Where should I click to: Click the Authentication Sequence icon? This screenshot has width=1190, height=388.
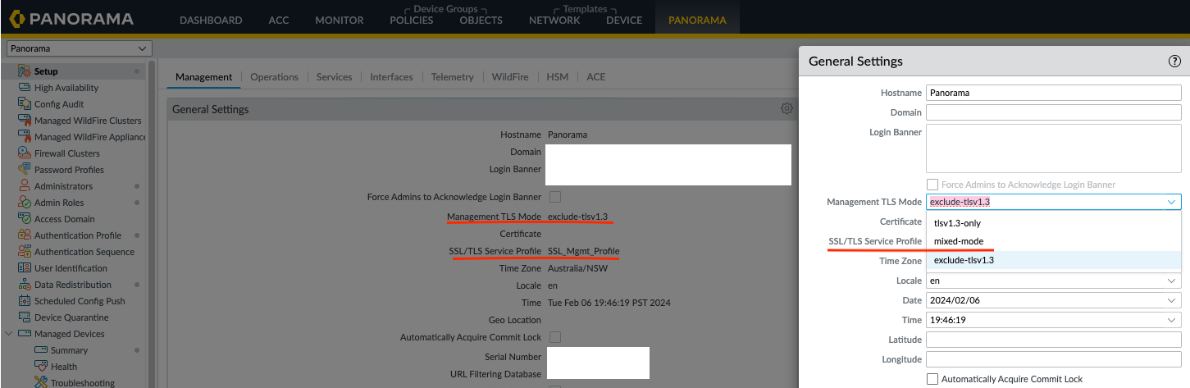click(25, 252)
